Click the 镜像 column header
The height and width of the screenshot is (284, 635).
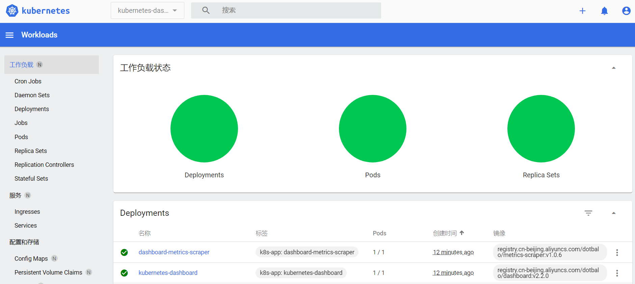[499, 233]
